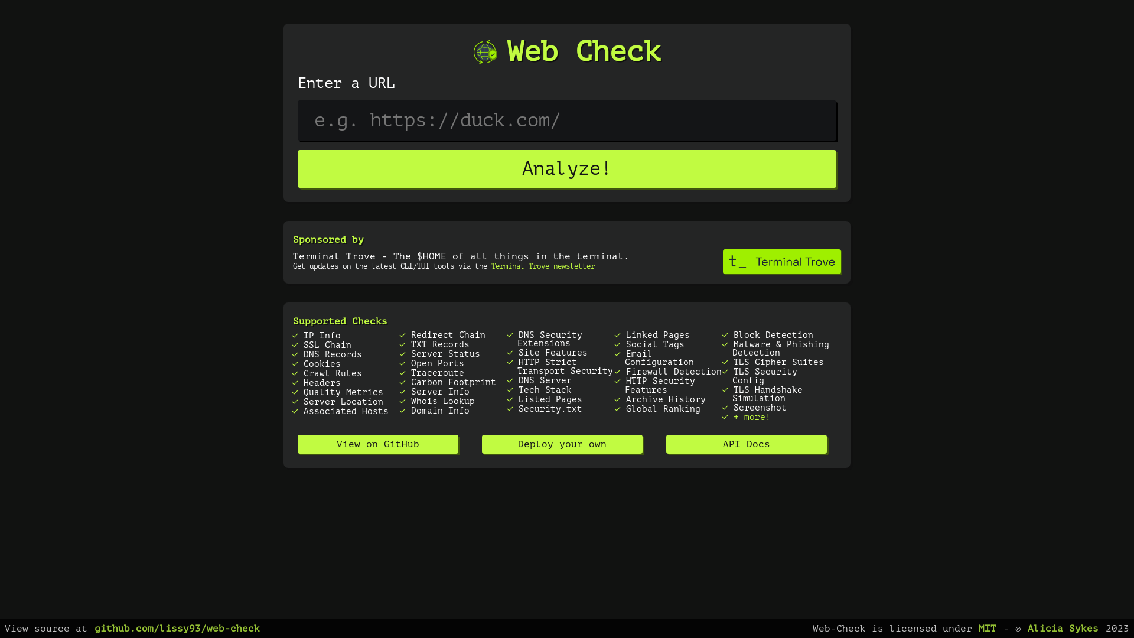Click 'Tech Stack' list item
The height and width of the screenshot is (638, 1134).
(x=545, y=390)
